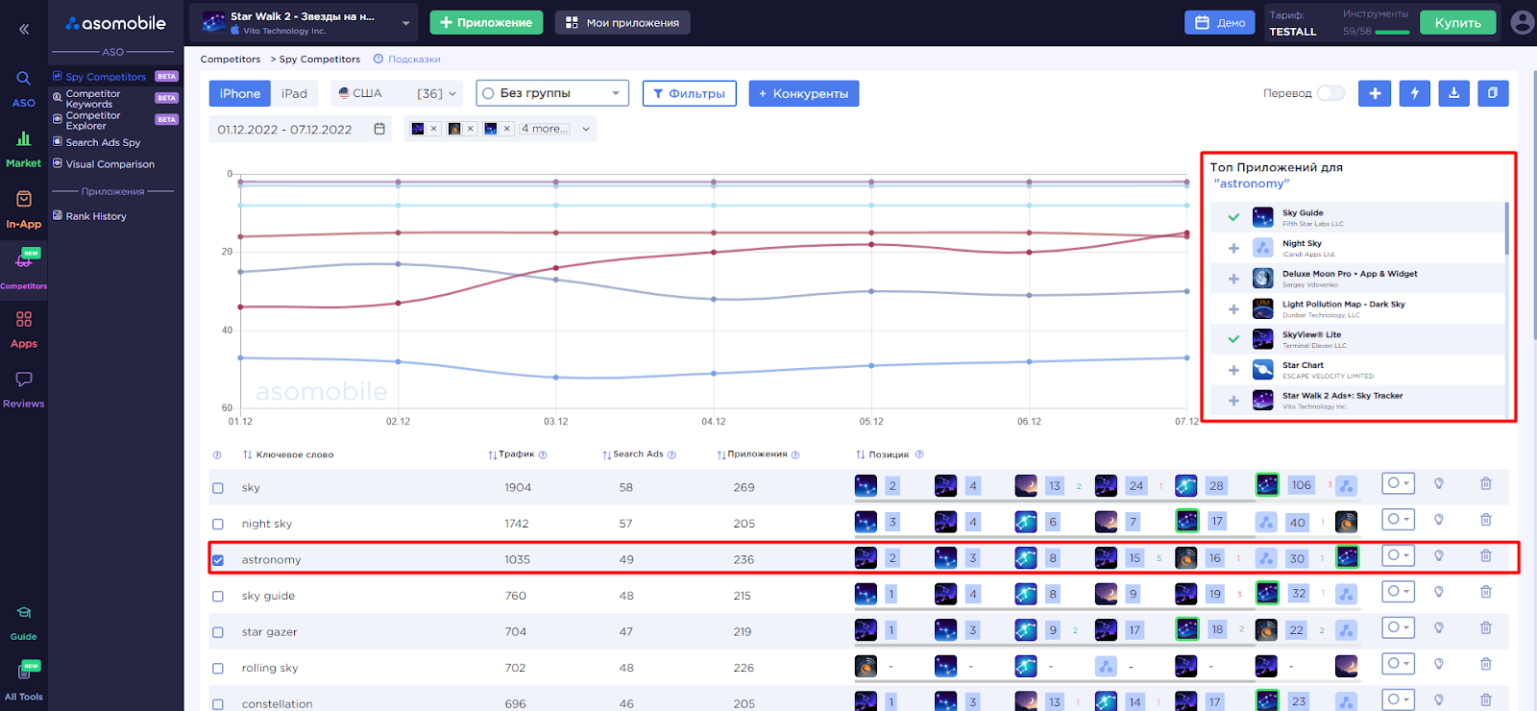Delete the sky keyword row
The image size is (1537, 711).
tap(1485, 483)
